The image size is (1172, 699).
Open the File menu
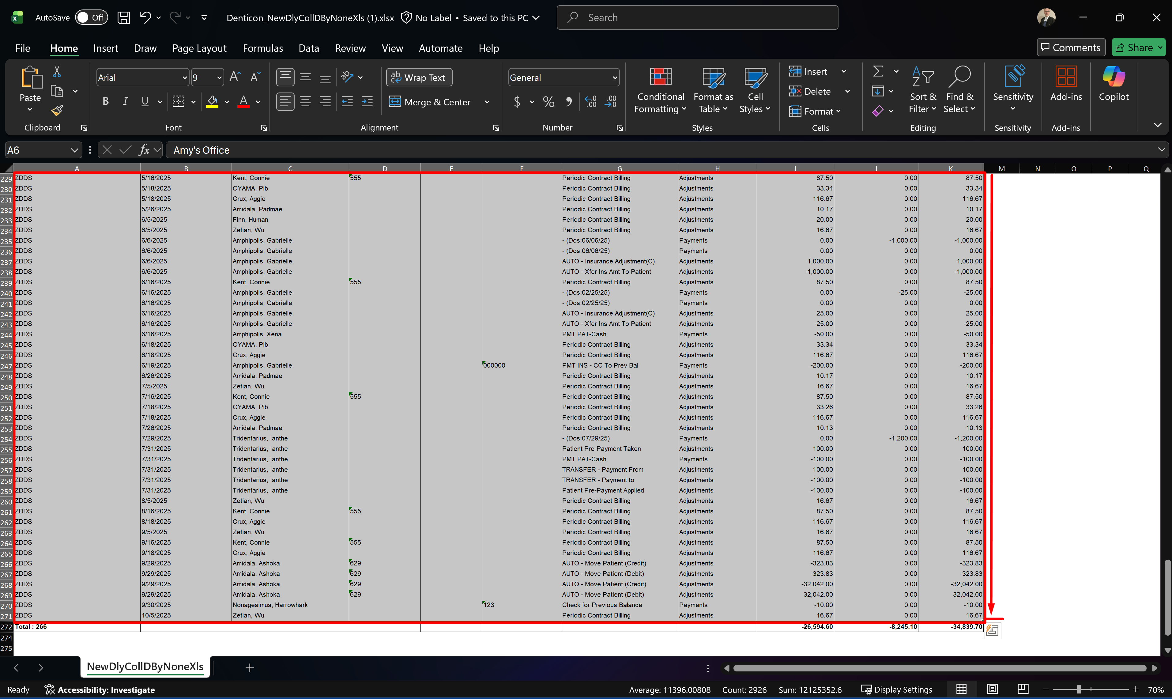coord(23,48)
